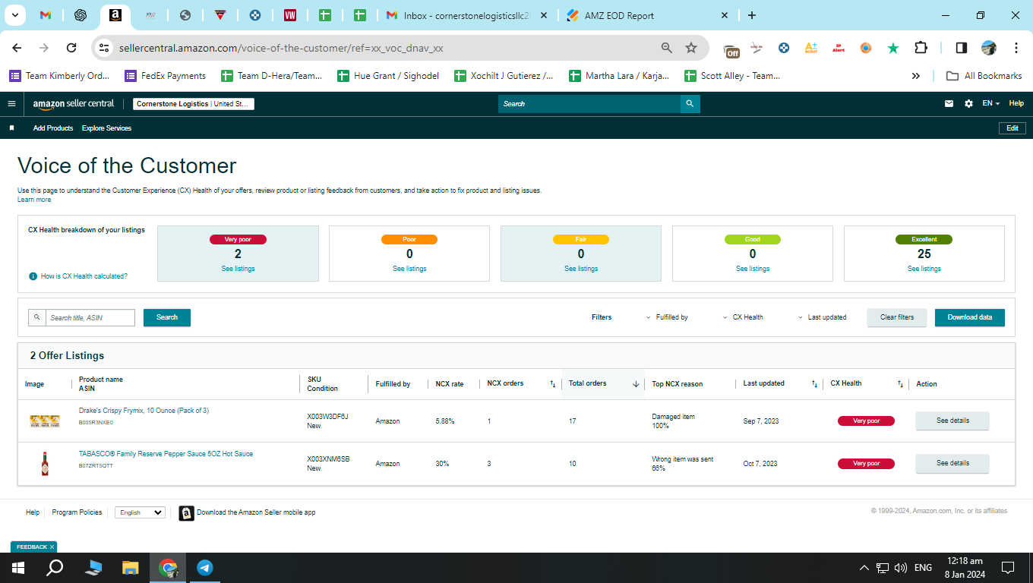Open See listings under Very poor
The width and height of the screenshot is (1033, 583).
239,269
